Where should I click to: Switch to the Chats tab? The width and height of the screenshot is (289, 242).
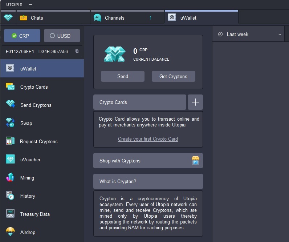click(53, 18)
